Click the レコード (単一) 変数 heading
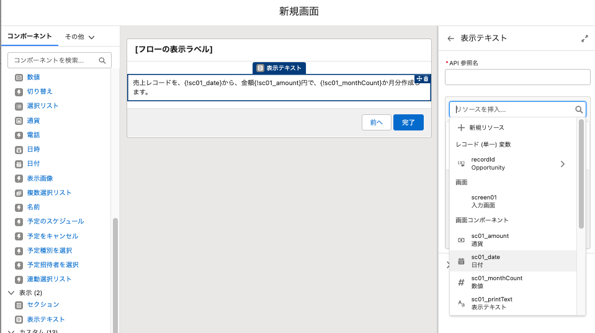 pyautogui.click(x=483, y=145)
